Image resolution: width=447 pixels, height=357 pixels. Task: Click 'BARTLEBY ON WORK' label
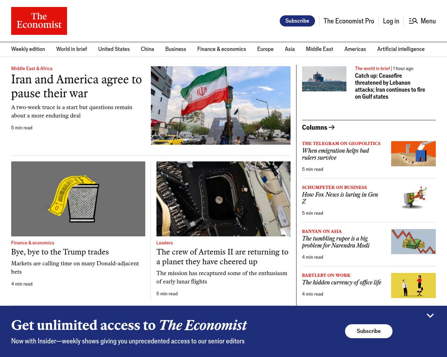pos(326,275)
